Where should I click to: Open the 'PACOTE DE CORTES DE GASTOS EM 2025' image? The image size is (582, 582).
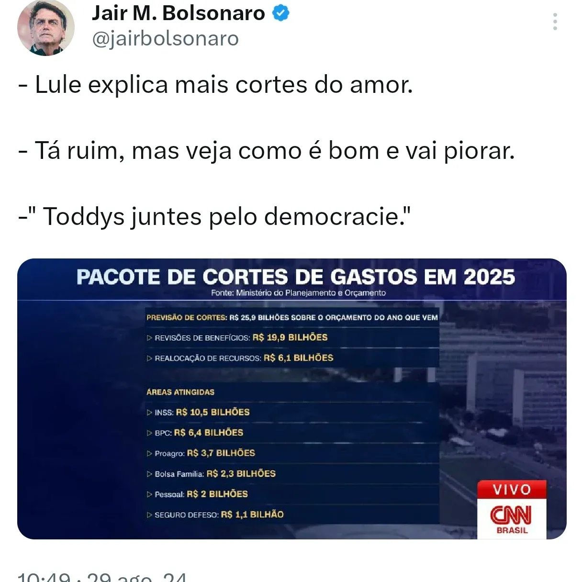[x=292, y=399]
